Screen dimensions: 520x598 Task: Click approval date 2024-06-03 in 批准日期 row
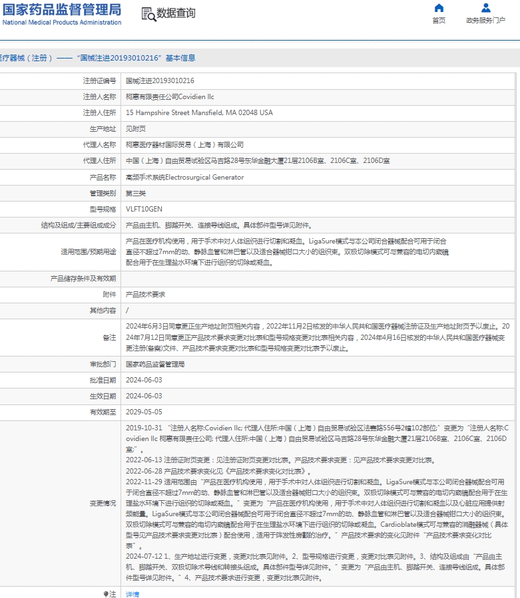click(144, 380)
